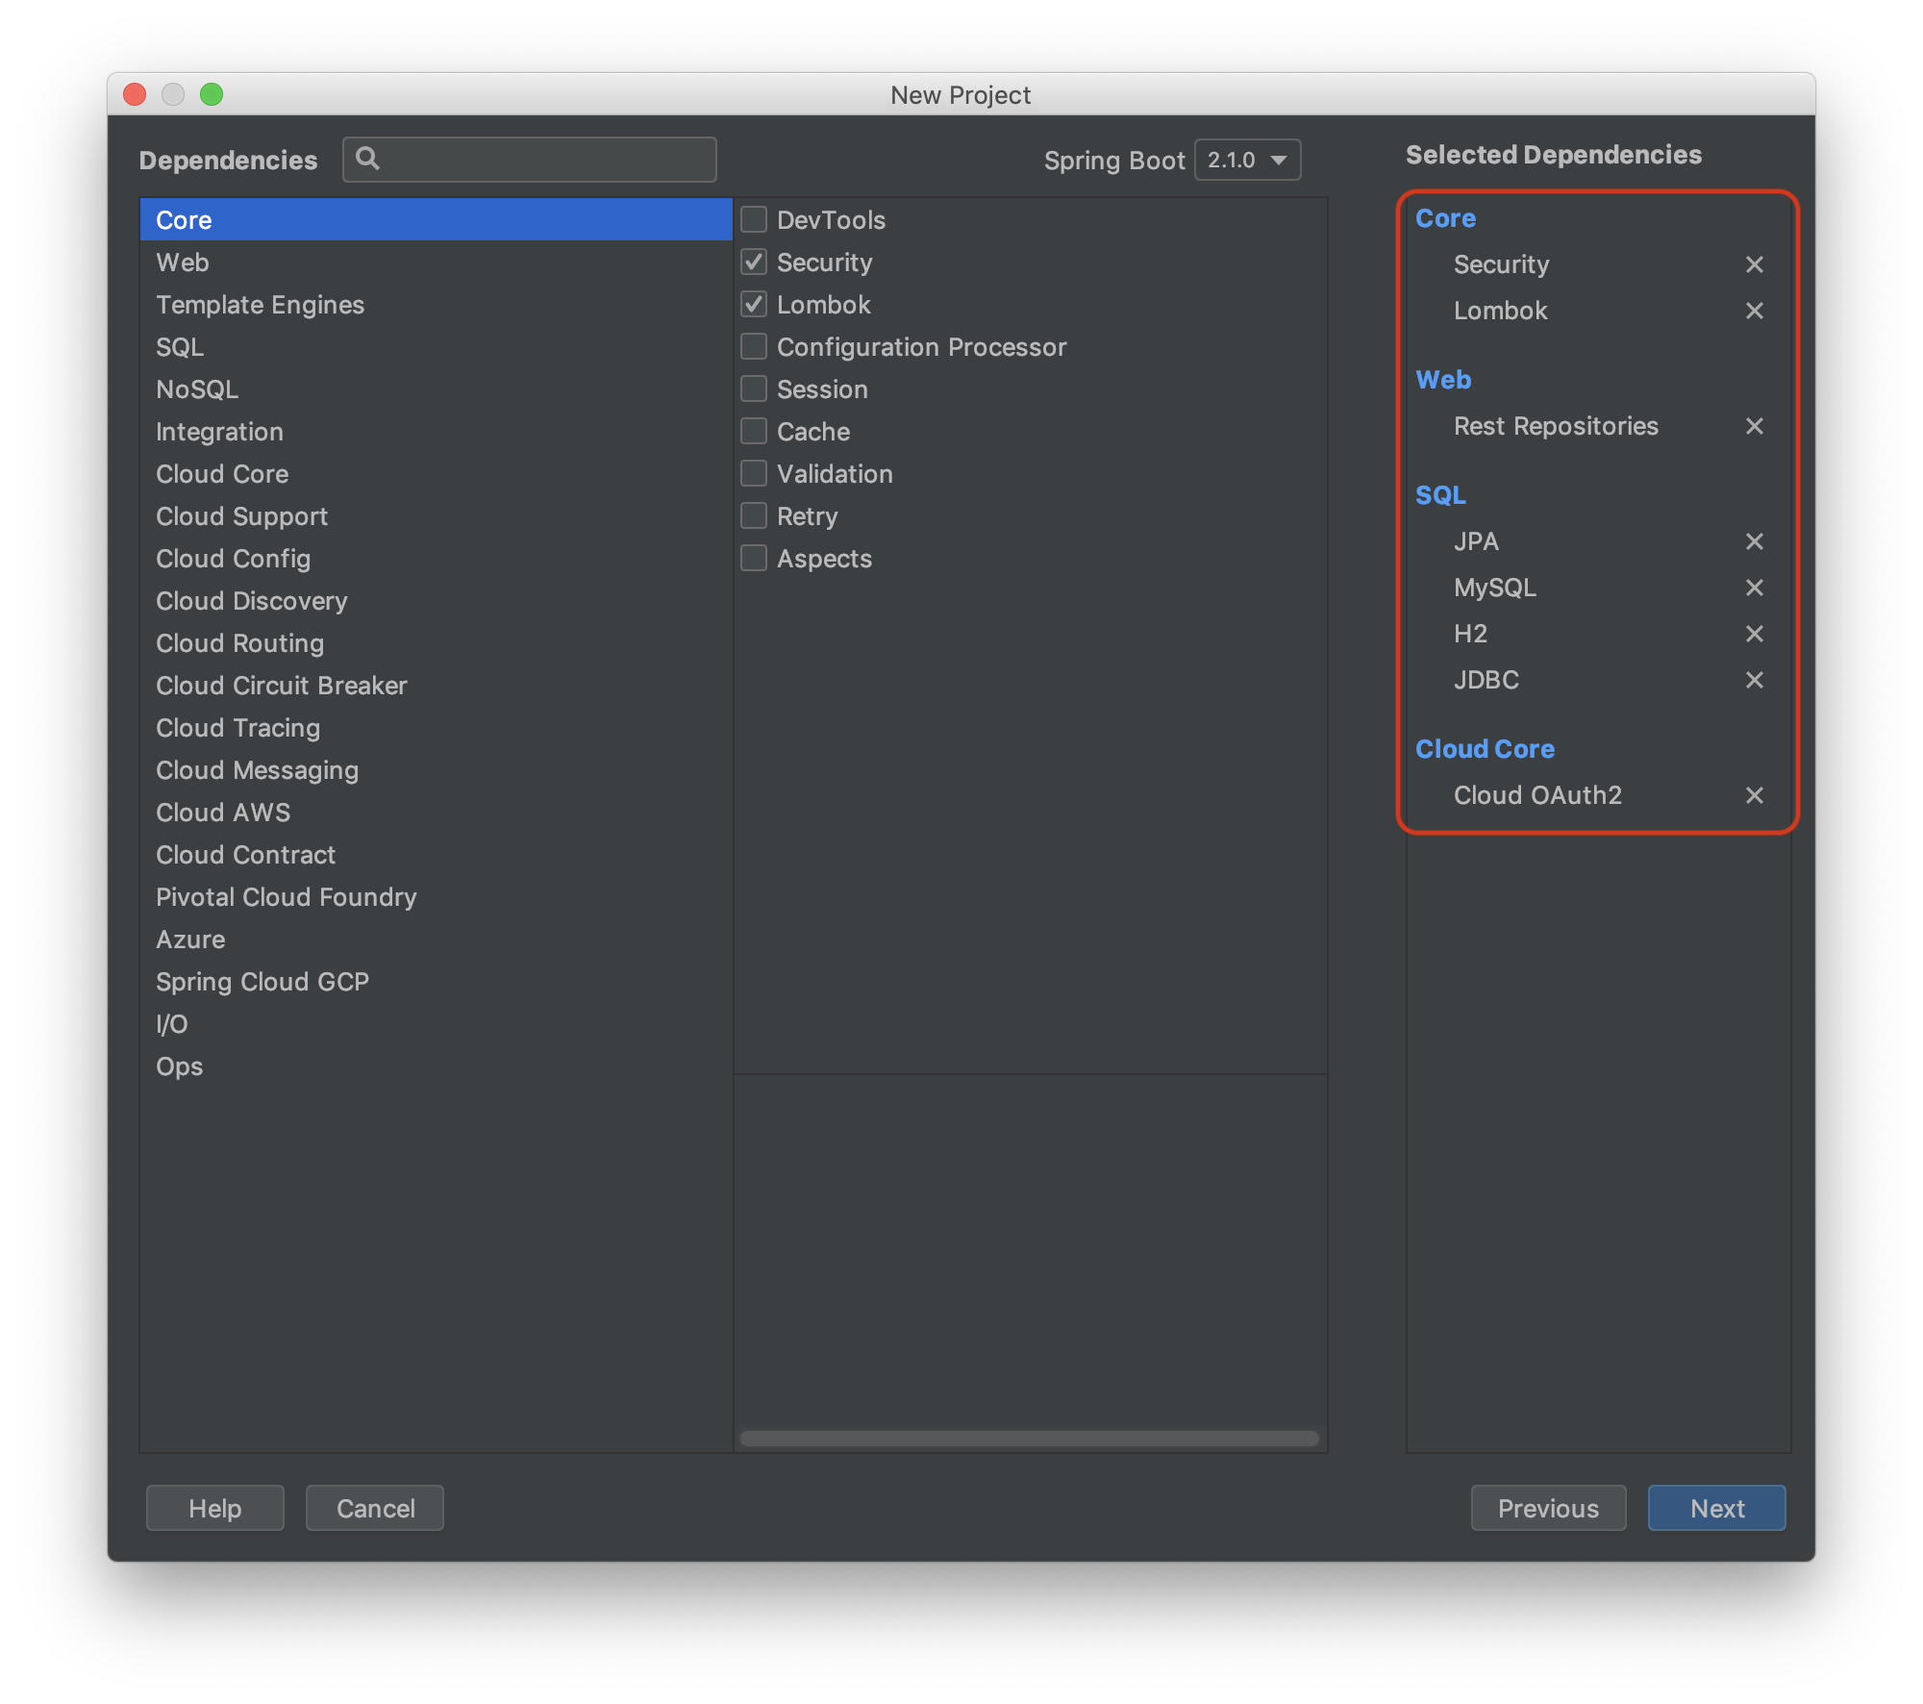Click the Help button
This screenshot has width=1923, height=1704.
(215, 1508)
